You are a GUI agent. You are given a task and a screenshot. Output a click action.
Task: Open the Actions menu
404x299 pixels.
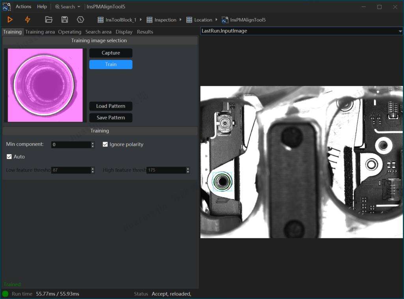tap(23, 7)
